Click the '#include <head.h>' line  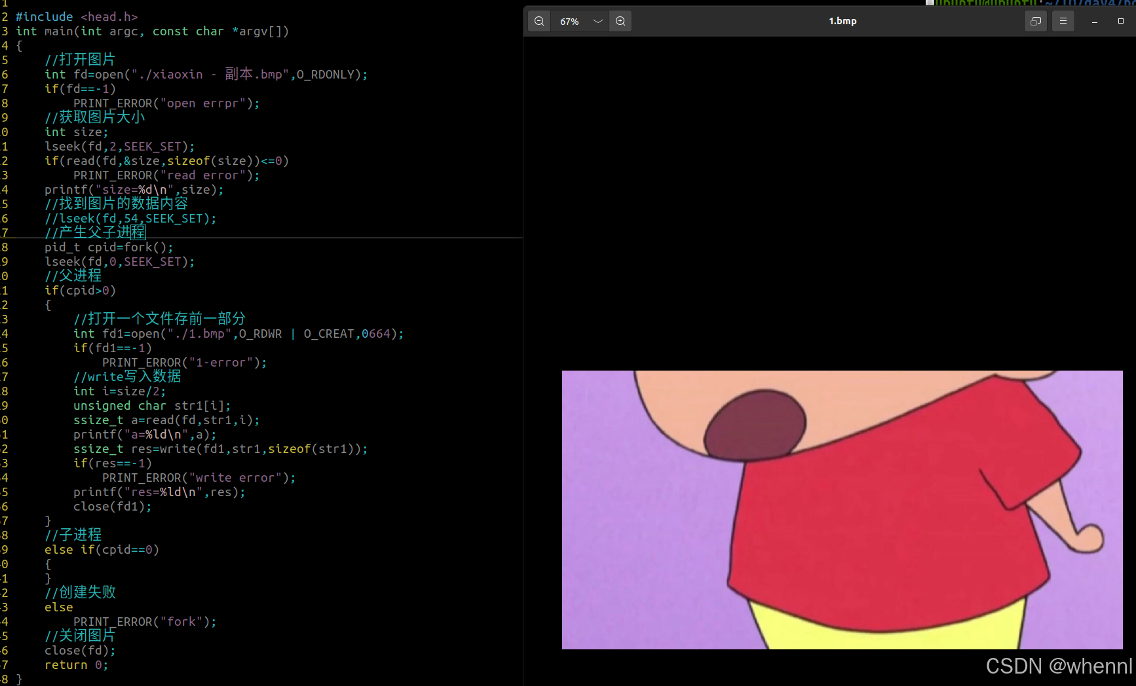click(77, 17)
